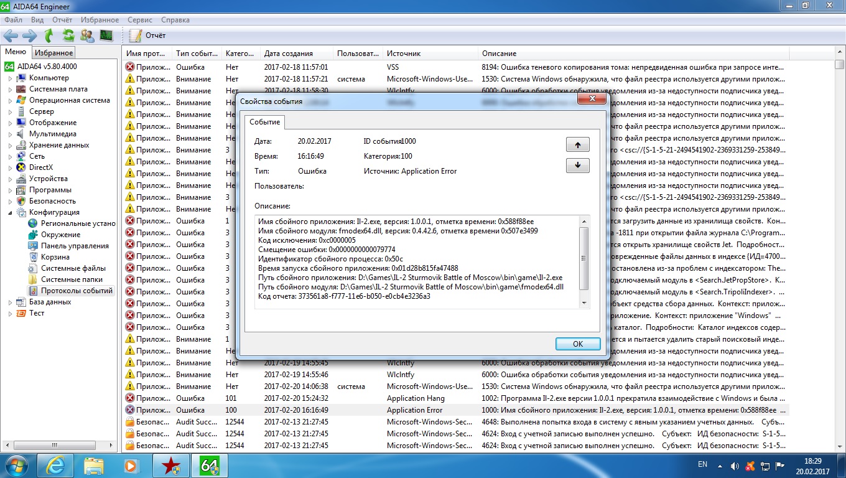This screenshot has height=478, width=846.
Task: Click the Хранение данных icon
Action: (x=21, y=145)
